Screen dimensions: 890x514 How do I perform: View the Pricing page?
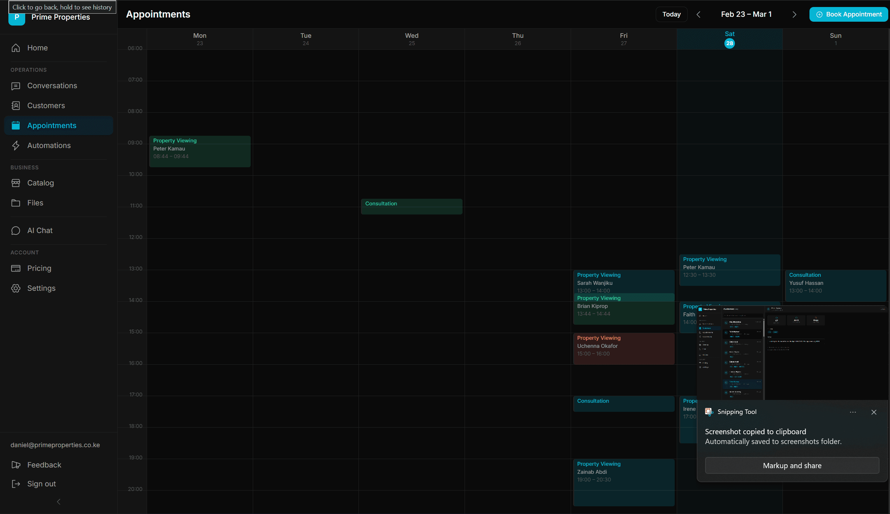click(x=39, y=268)
